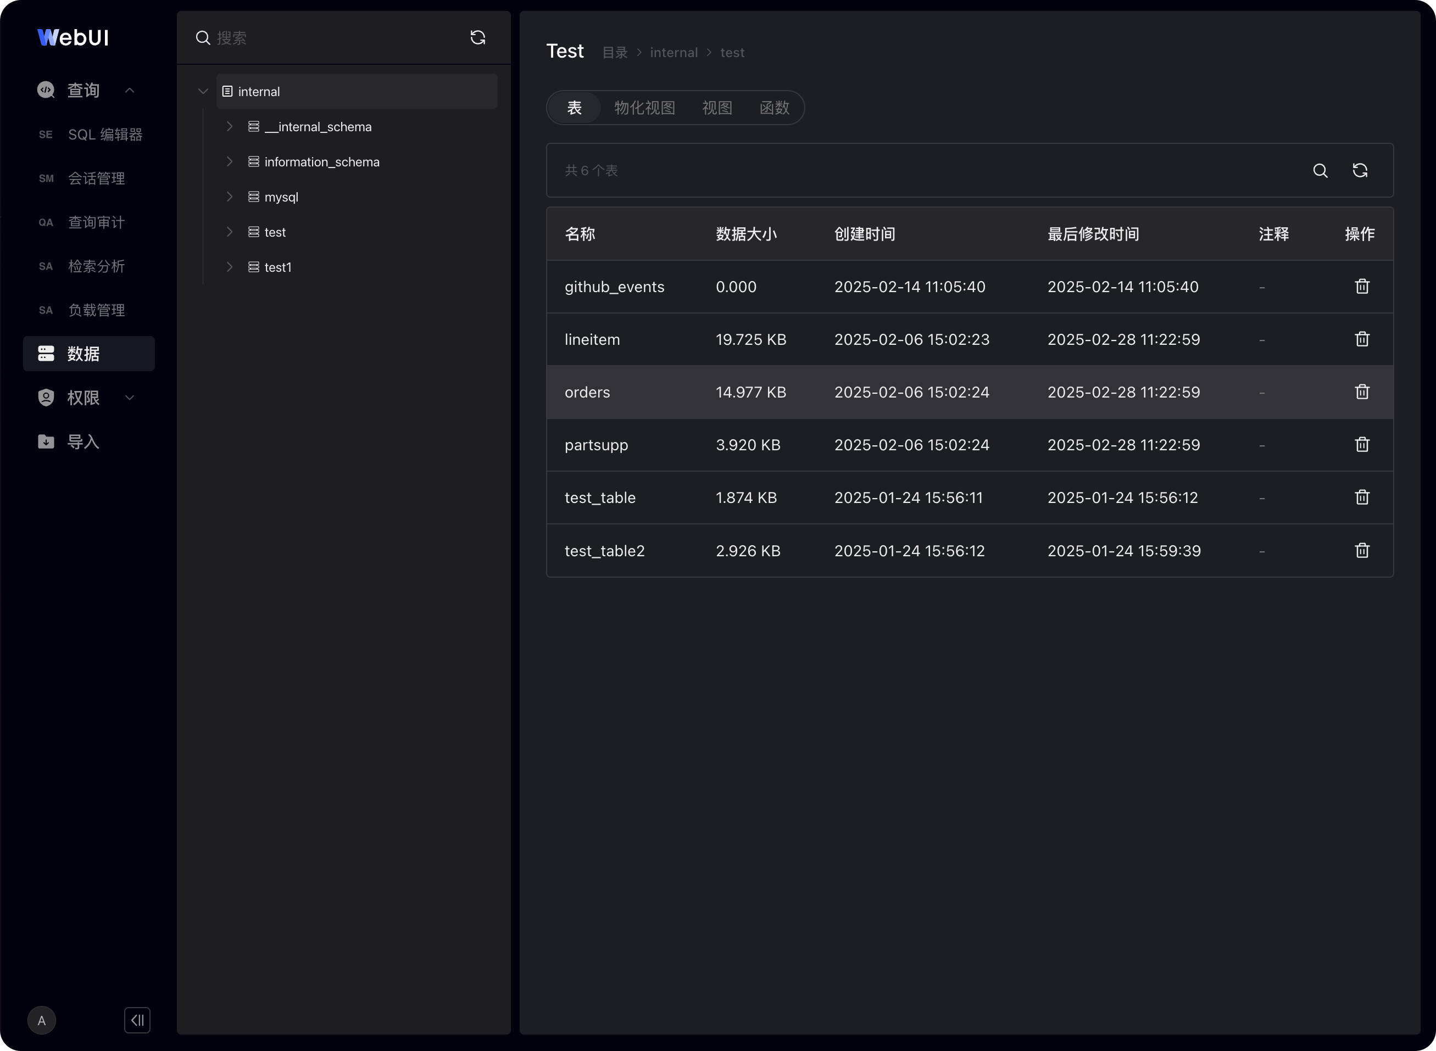
Task: Remove partsupp using its trash icon
Action: pos(1361,445)
